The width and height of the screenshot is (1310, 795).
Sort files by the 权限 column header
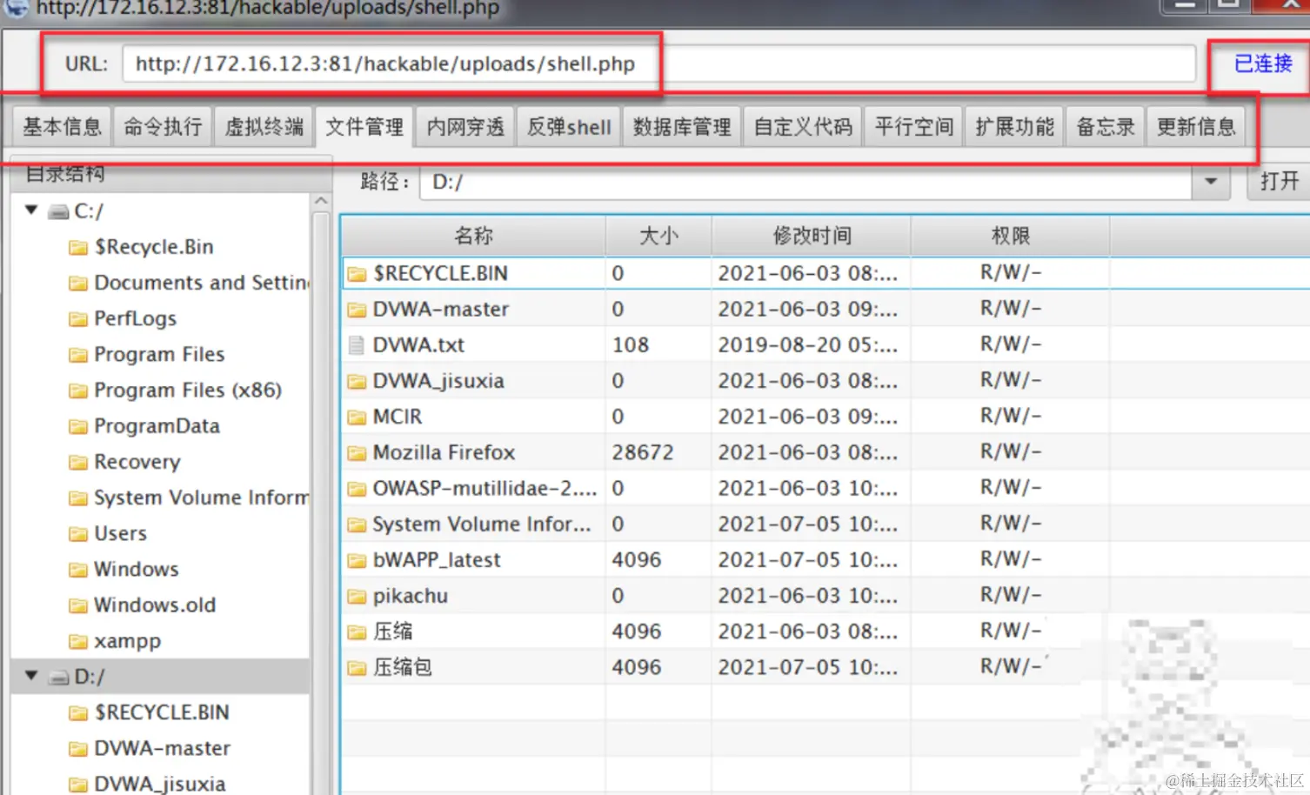coord(1010,236)
